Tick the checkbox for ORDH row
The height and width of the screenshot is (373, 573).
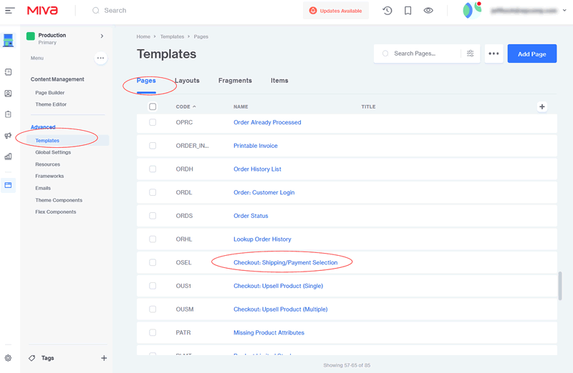153,169
